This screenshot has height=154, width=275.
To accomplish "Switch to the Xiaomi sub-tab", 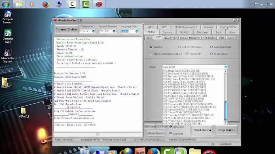I will coord(230,38).
